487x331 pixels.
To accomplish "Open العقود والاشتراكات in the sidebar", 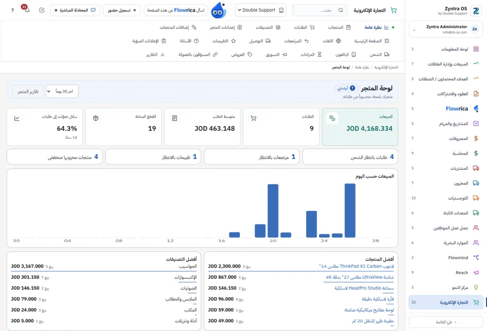I will (446, 94).
